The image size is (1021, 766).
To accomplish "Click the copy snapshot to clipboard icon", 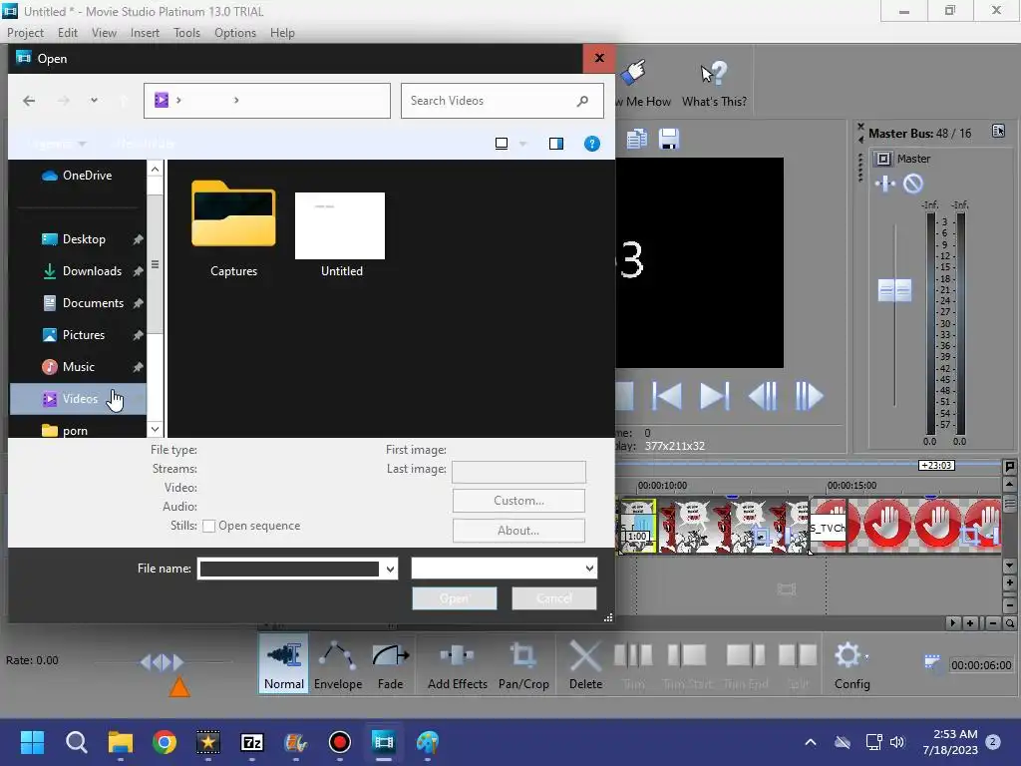I will pyautogui.click(x=636, y=139).
